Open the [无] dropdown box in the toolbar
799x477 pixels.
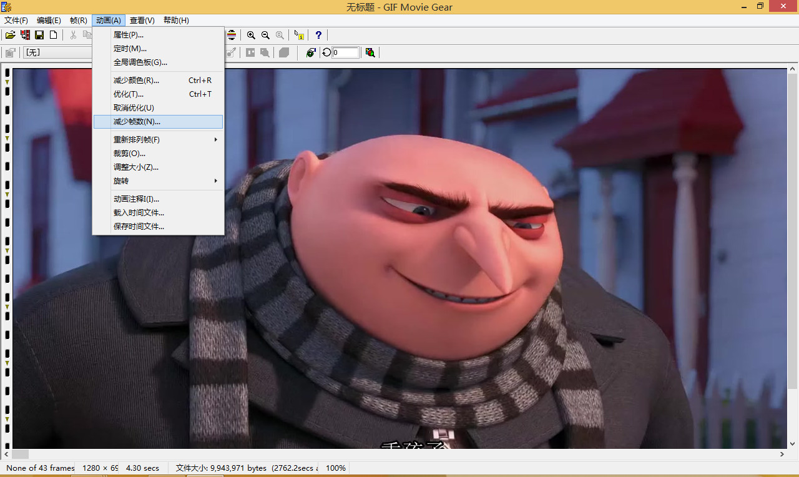[57, 52]
